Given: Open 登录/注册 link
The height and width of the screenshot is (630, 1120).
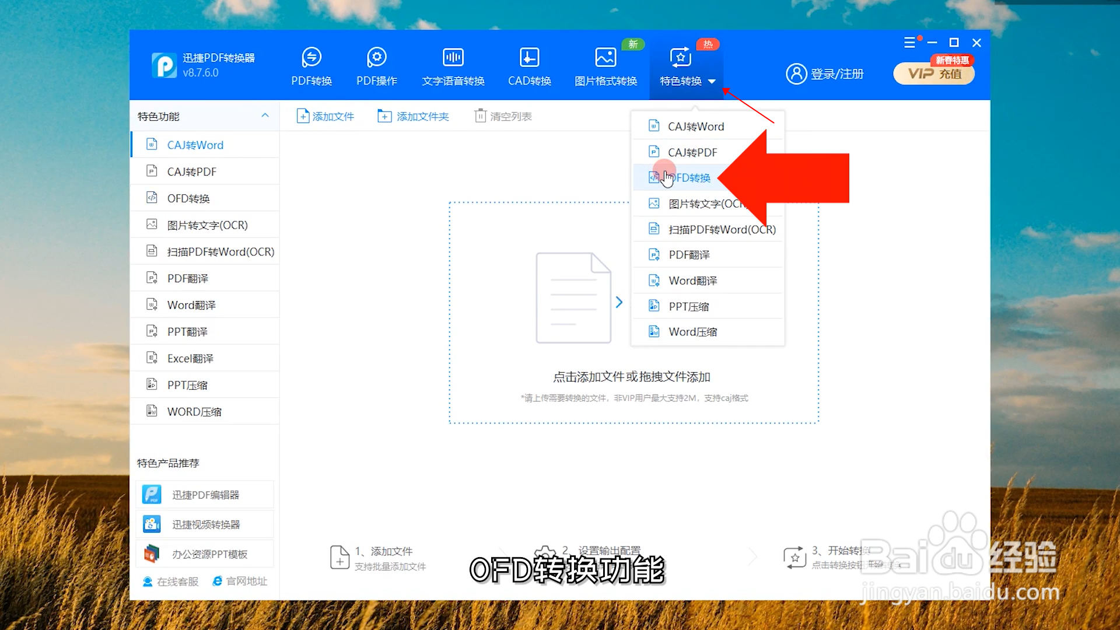Looking at the screenshot, I should (837, 74).
